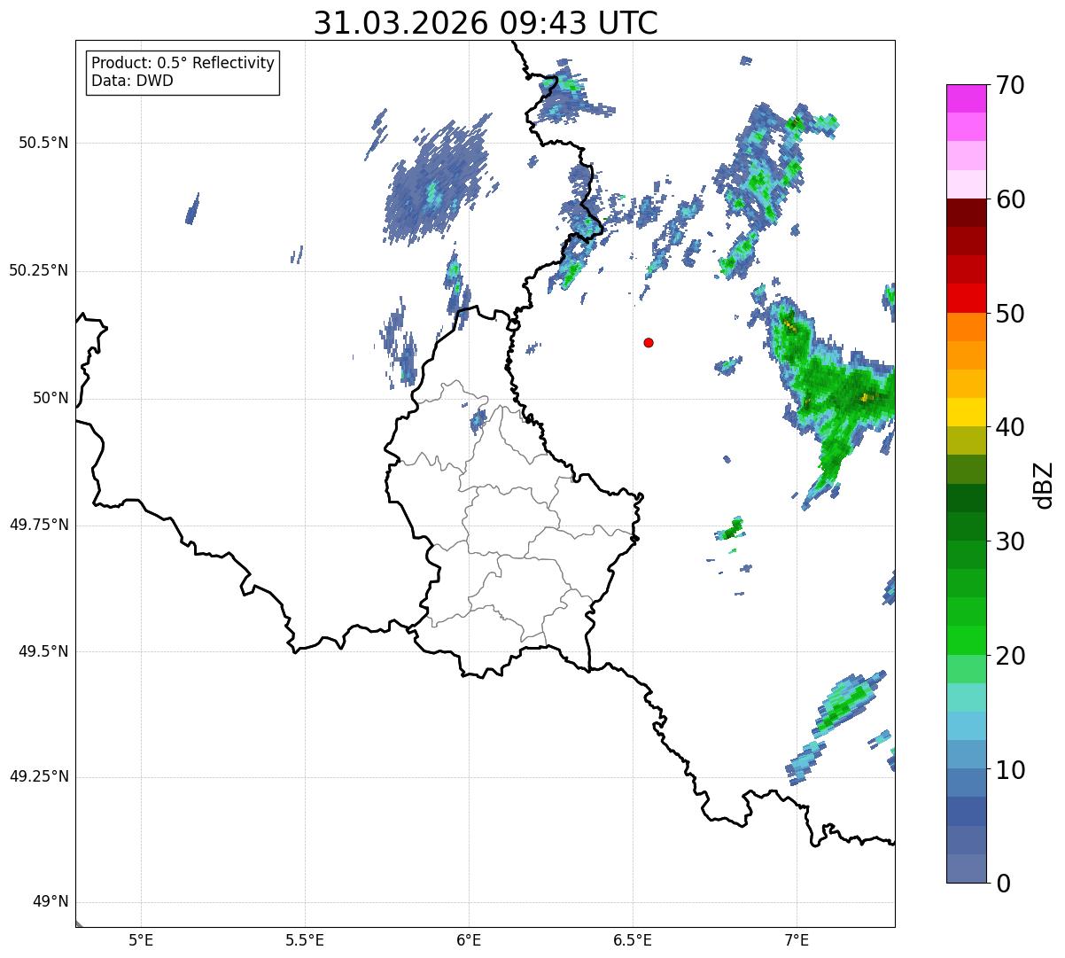Click the bright red colorbar segment
The width and height of the screenshot is (1065, 958).
(x=966, y=299)
